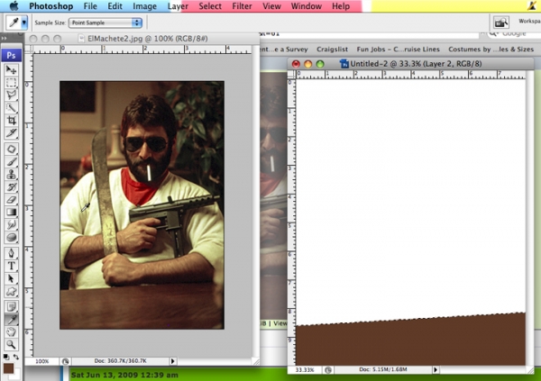Click status bar preview icon in ElMachete2 window
Screen dimensions: 541x381
(x=65, y=361)
